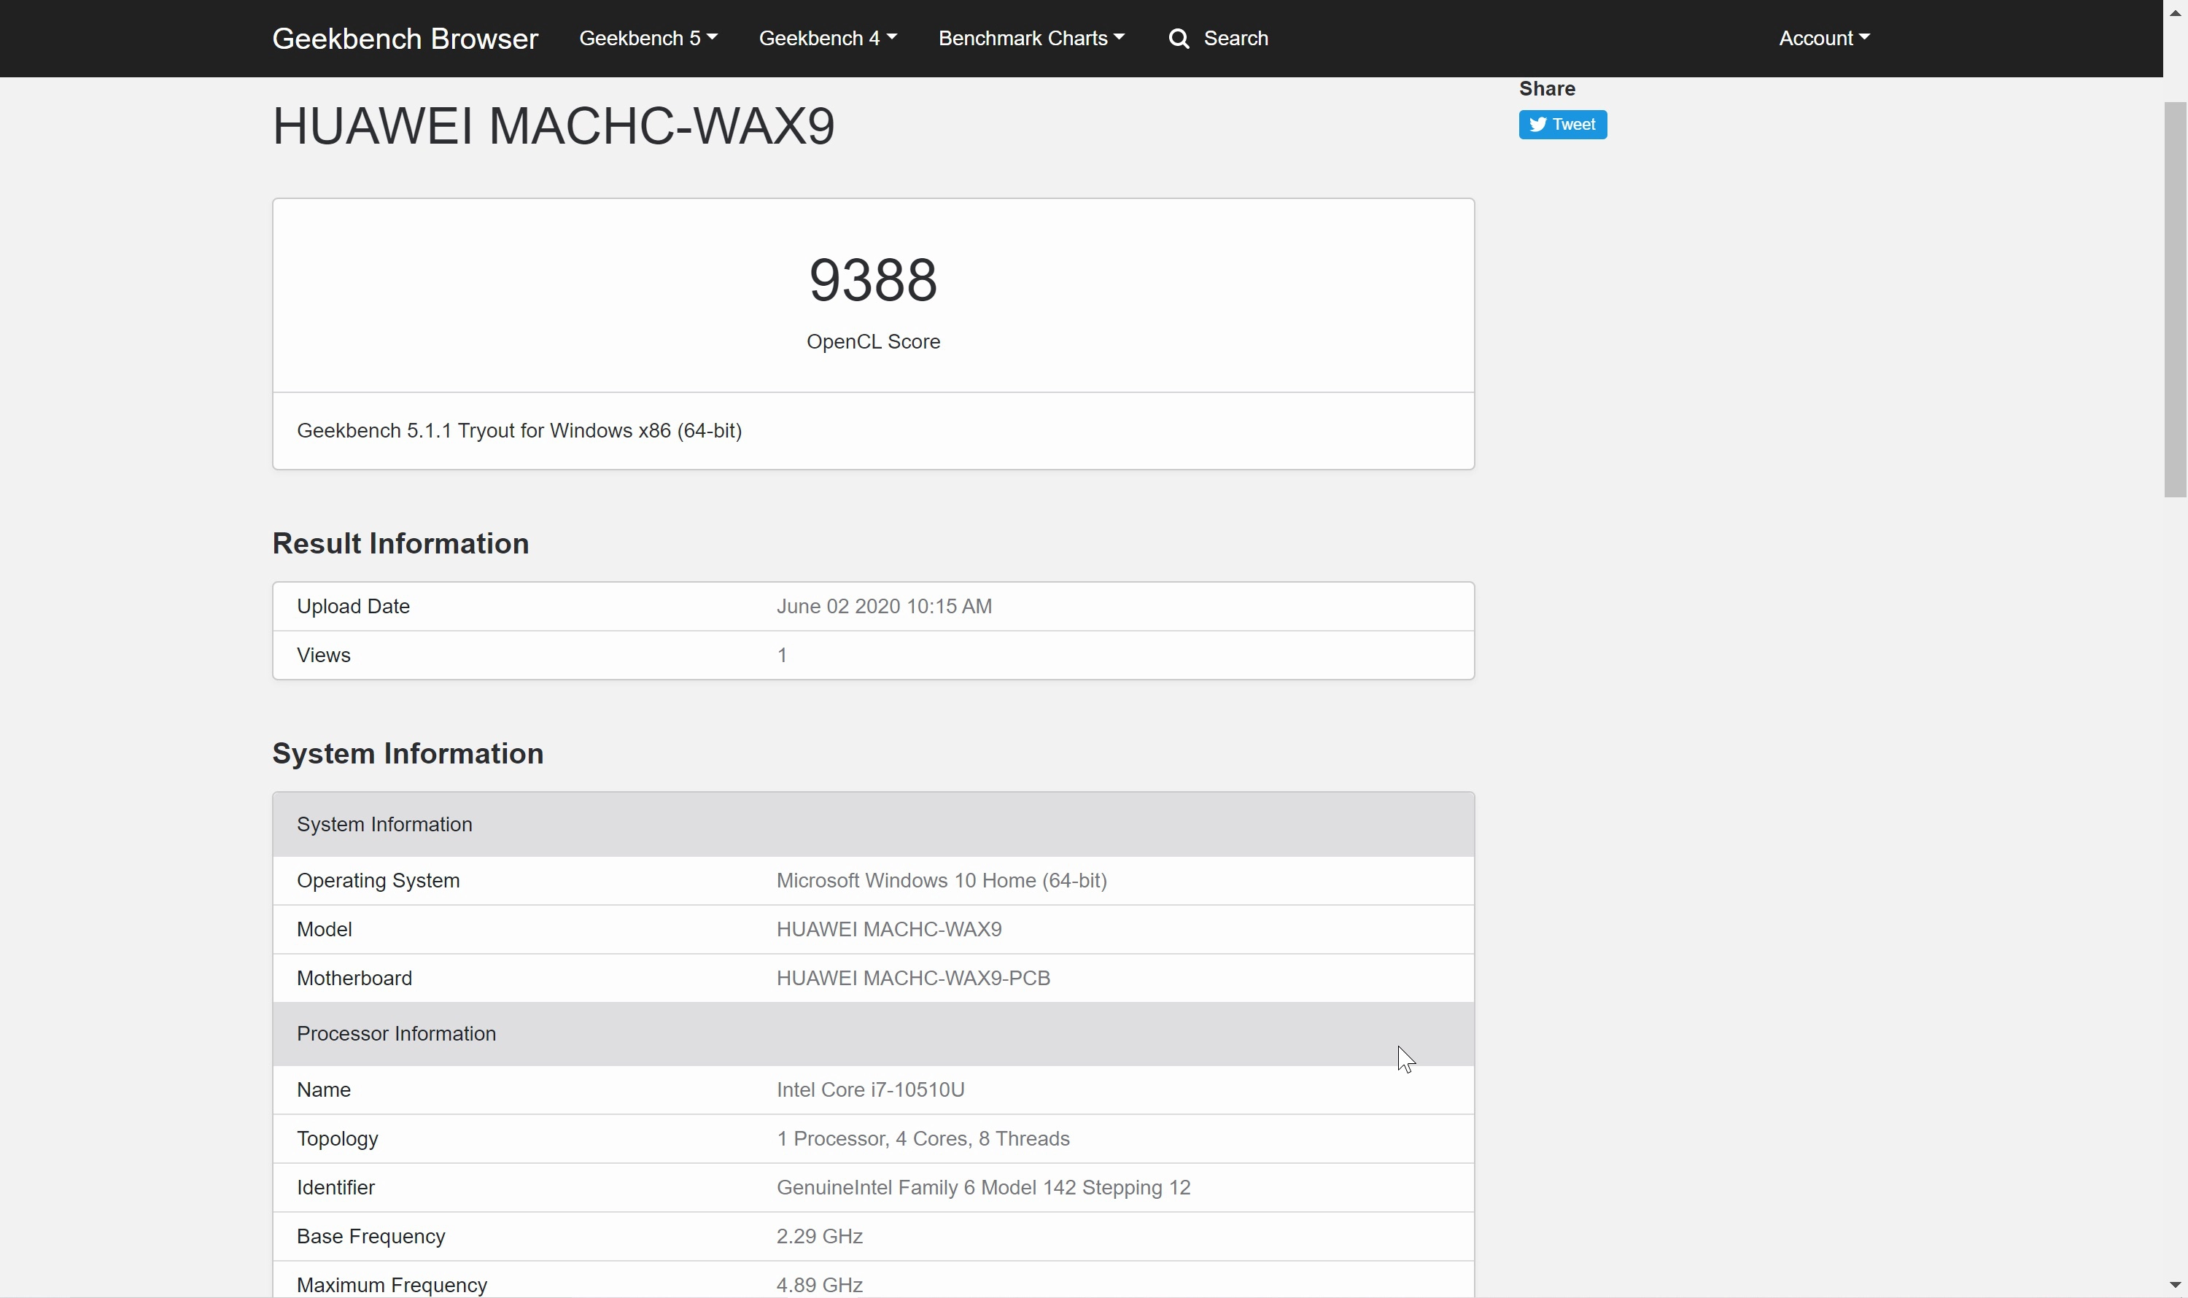Image resolution: width=2188 pixels, height=1298 pixels.
Task: Click the Upload Date label
Action: [354, 606]
